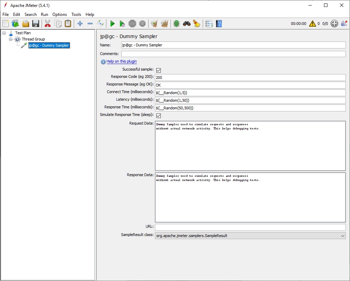The image size is (350, 281).
Task: Copy the element using the toolbar icon
Action: pyautogui.click(x=58, y=24)
